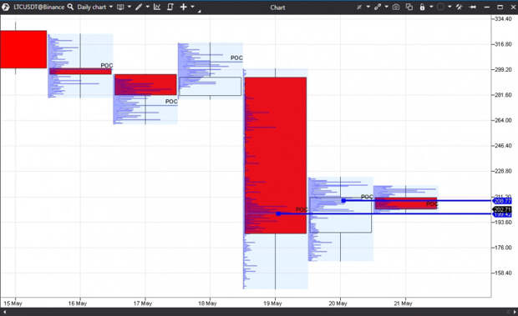Screen dimensions: 518x316
Task: Expand the drawing pencil dropdown arrow
Action: tap(148, 7)
